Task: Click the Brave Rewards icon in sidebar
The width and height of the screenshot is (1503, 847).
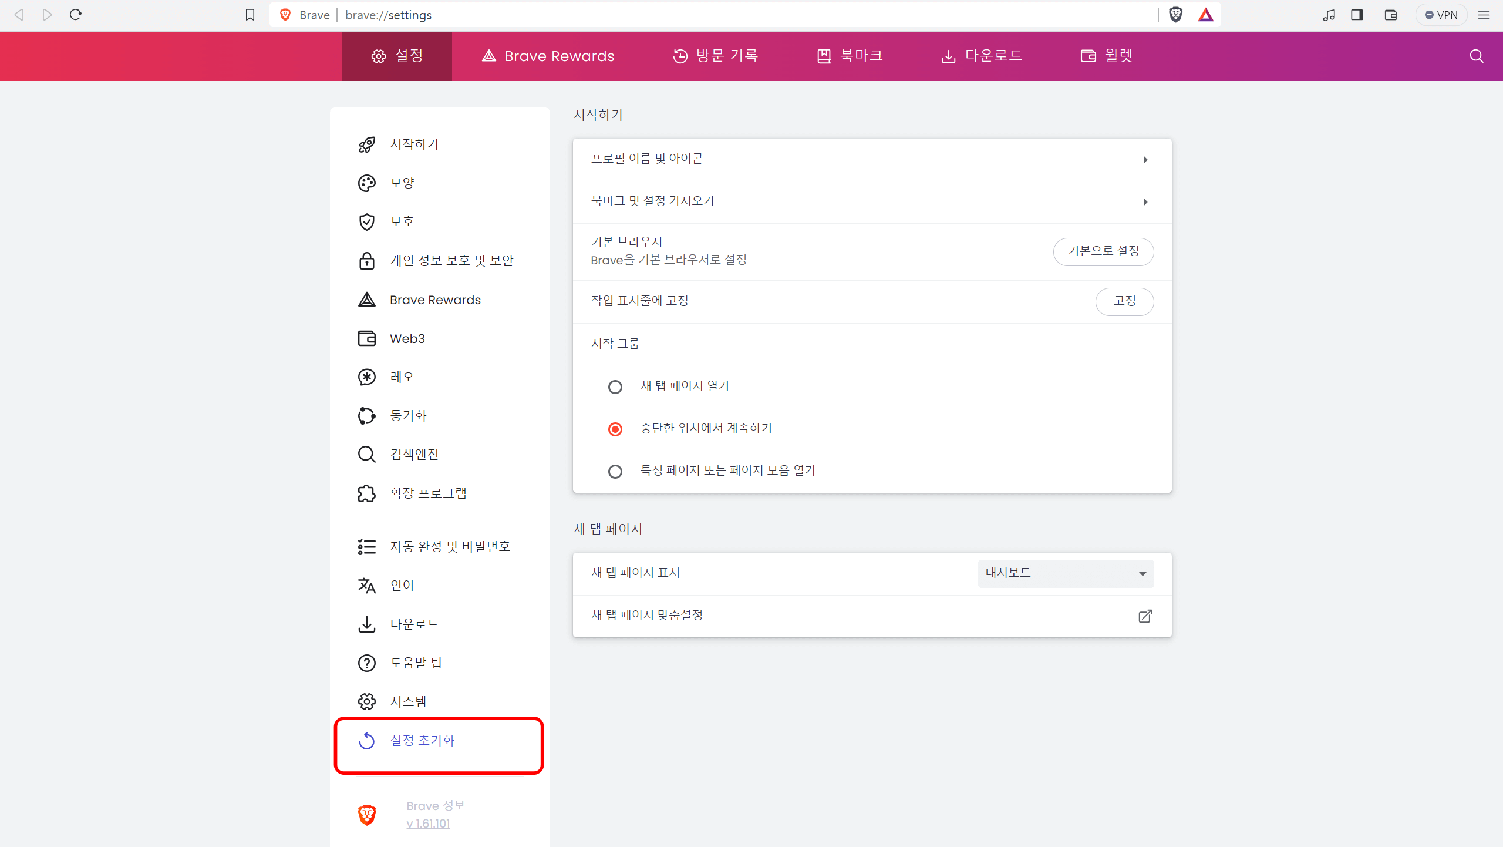Action: click(x=368, y=300)
